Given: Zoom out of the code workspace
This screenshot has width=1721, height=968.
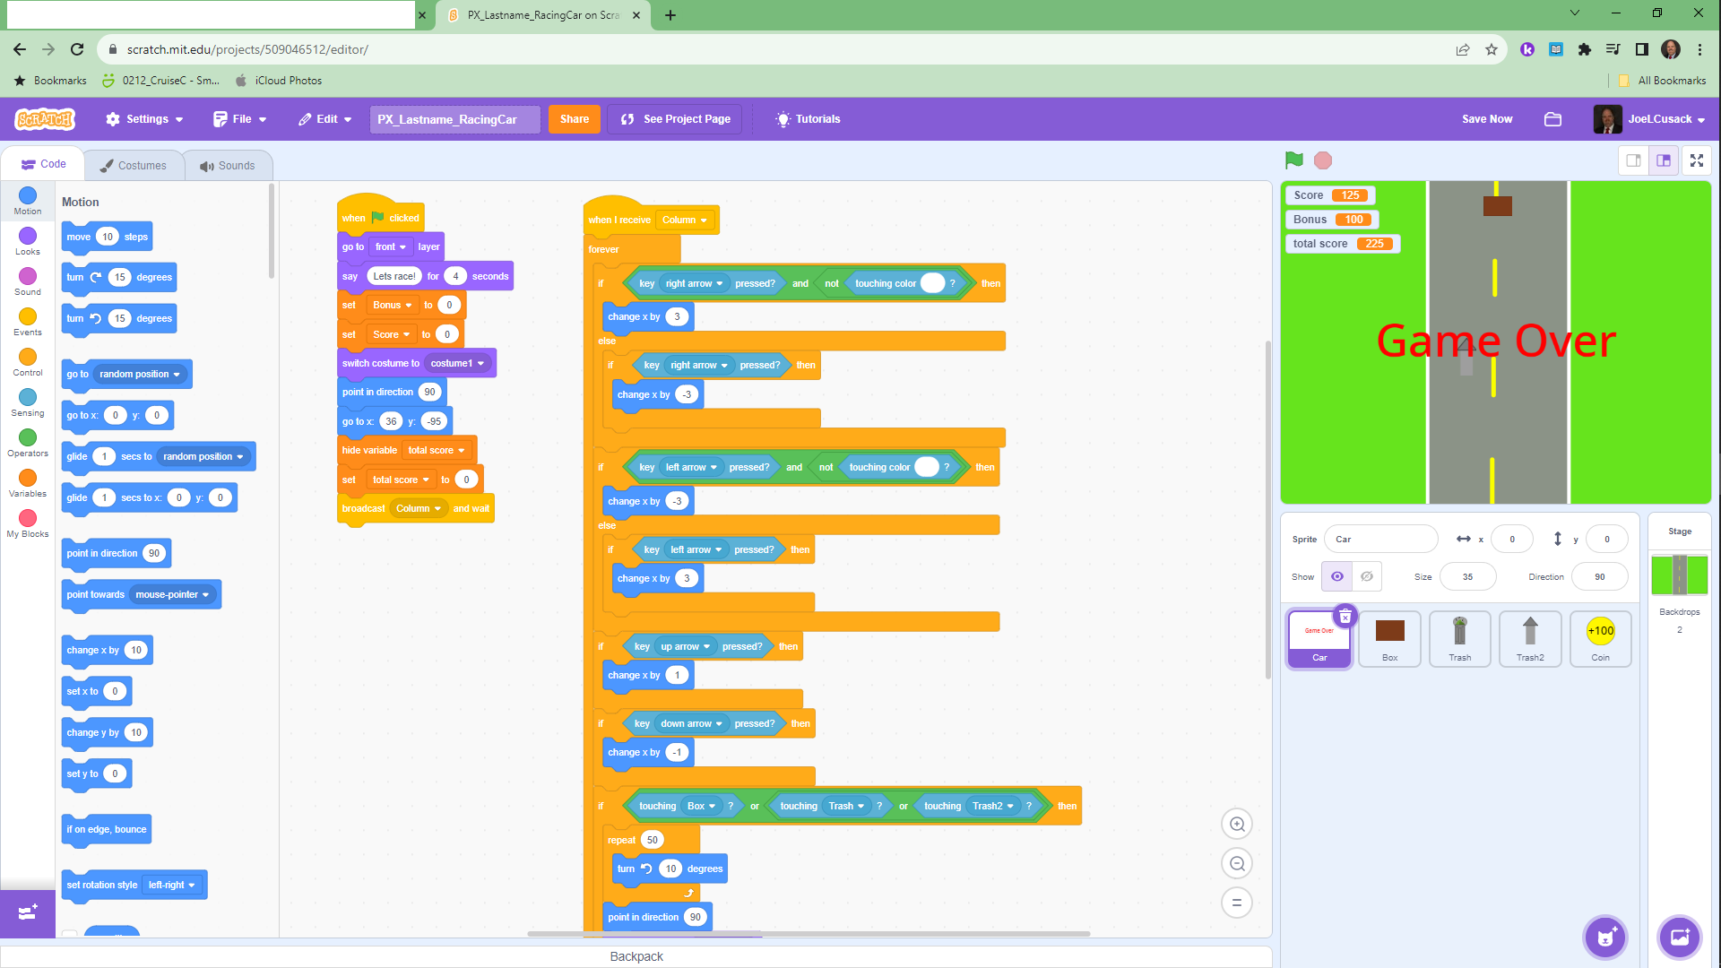Looking at the screenshot, I should coord(1237,864).
